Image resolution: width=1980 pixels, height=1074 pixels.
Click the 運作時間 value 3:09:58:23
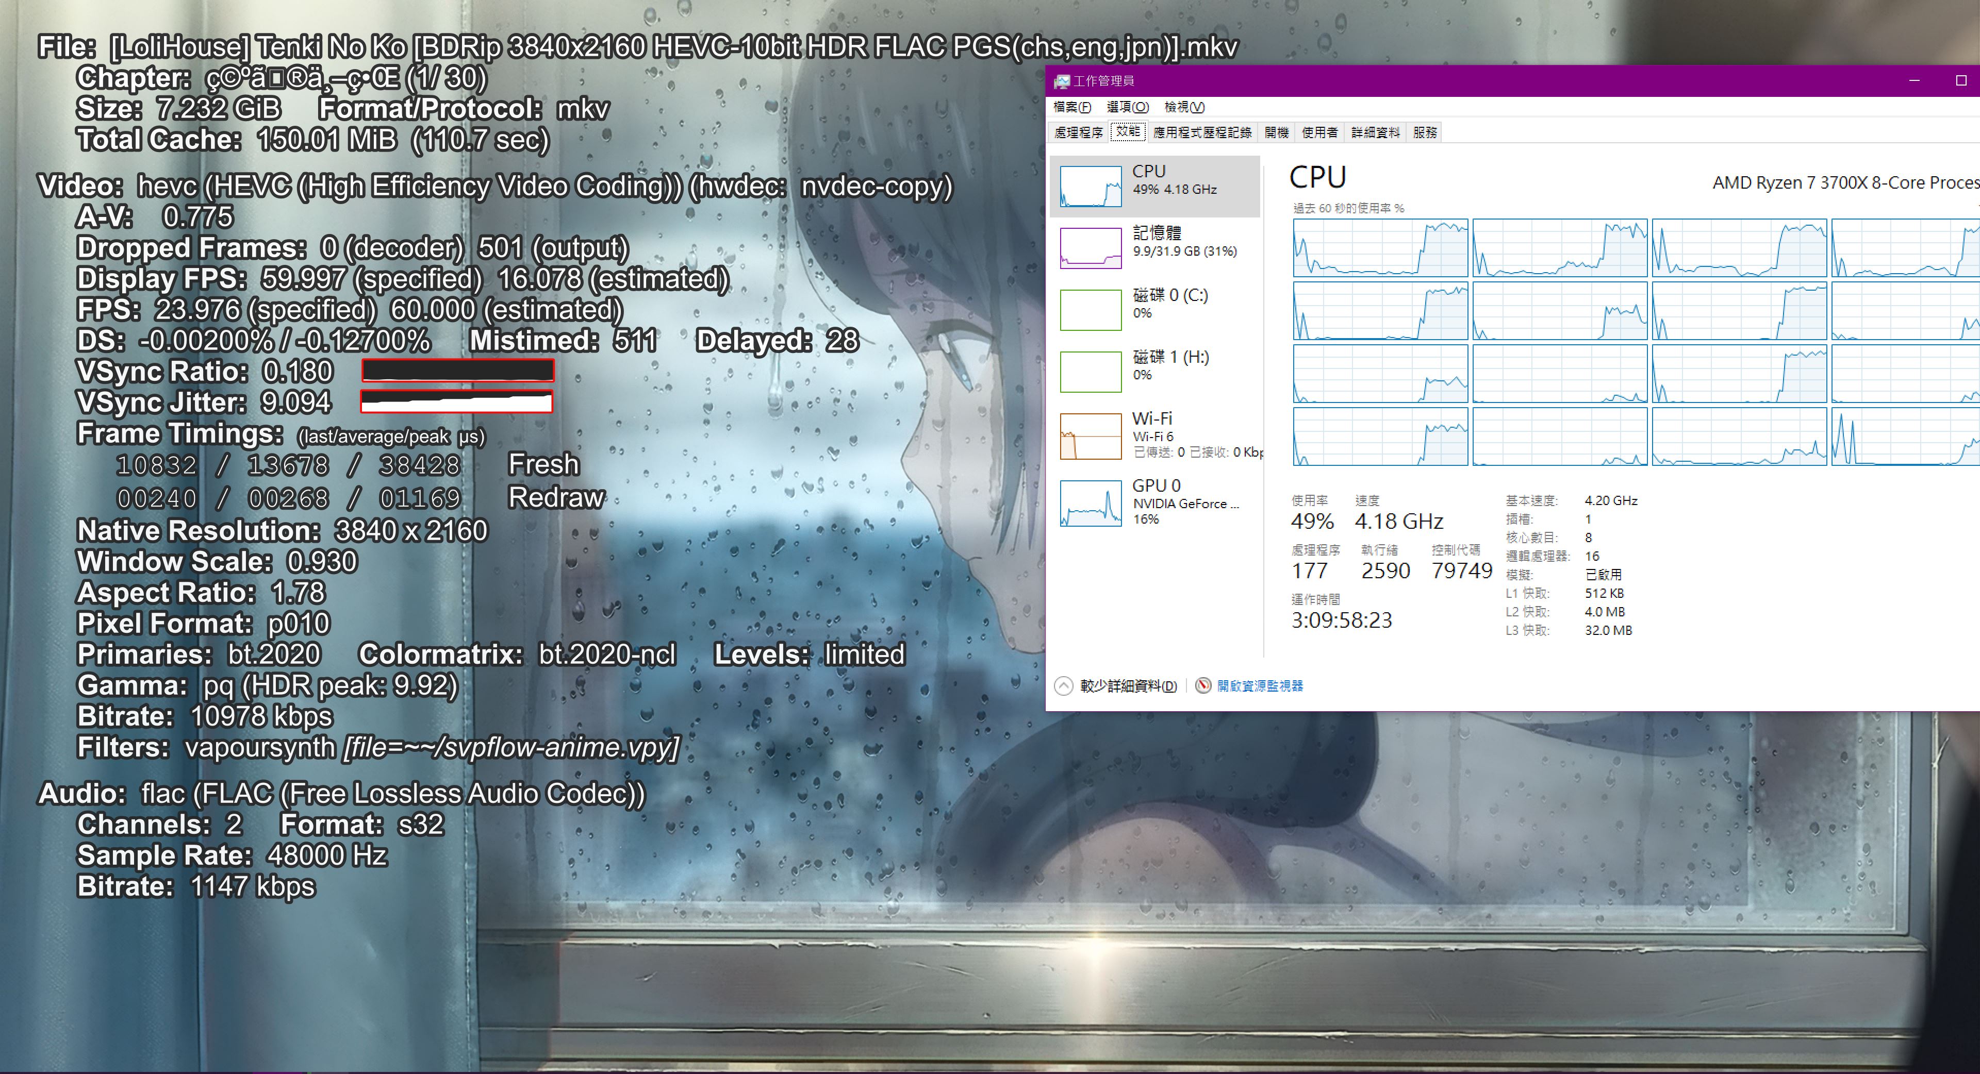(x=1341, y=620)
